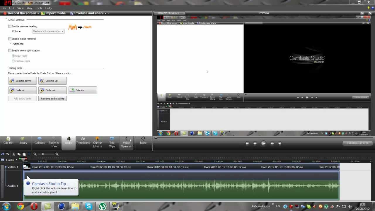
Task: Click the Silence button
Action: coord(83,90)
